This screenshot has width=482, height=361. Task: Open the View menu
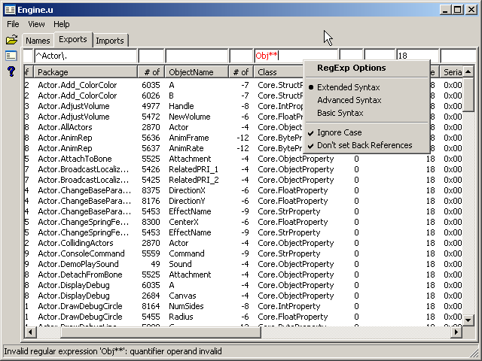click(36, 24)
